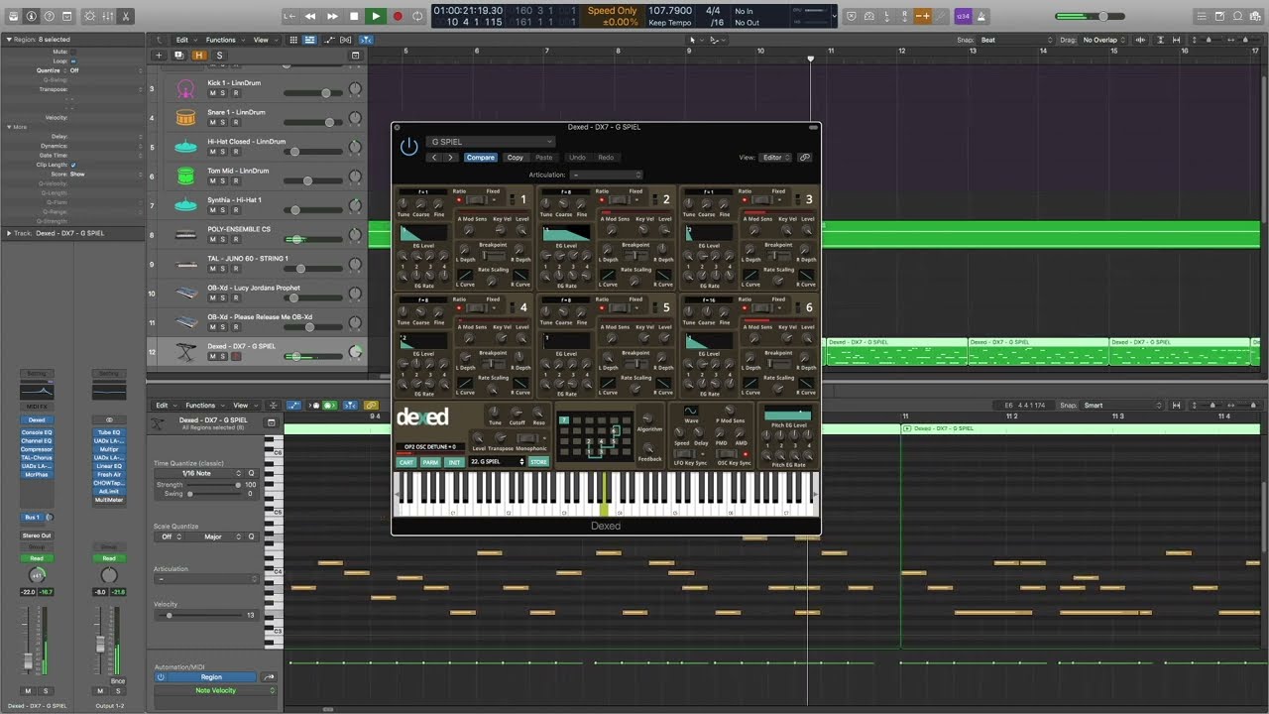Click the Dexed Algorithm knob
This screenshot has width=1269, height=714.
click(x=649, y=417)
